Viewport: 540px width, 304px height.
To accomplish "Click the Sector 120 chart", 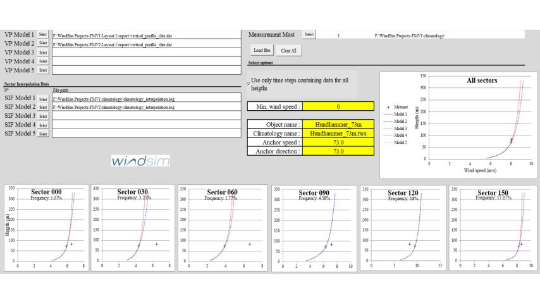I will (x=402, y=228).
